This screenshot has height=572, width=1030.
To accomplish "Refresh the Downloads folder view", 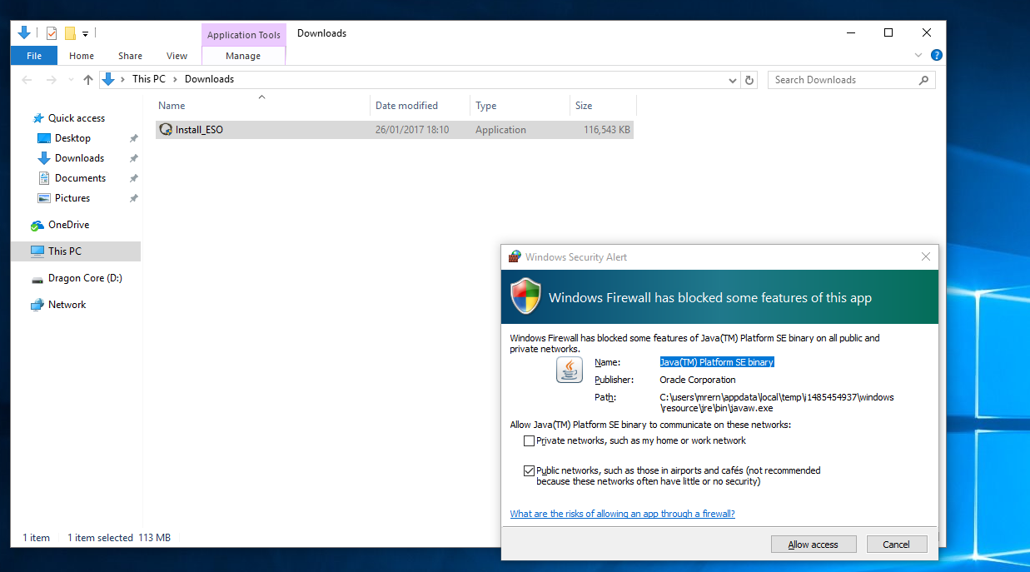I will tap(749, 80).
